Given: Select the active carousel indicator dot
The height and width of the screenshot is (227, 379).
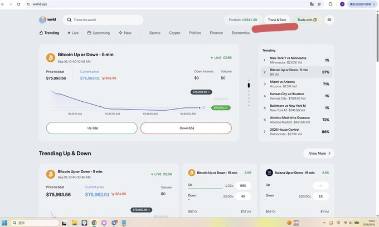Looking at the screenshot, I should pos(249,85).
